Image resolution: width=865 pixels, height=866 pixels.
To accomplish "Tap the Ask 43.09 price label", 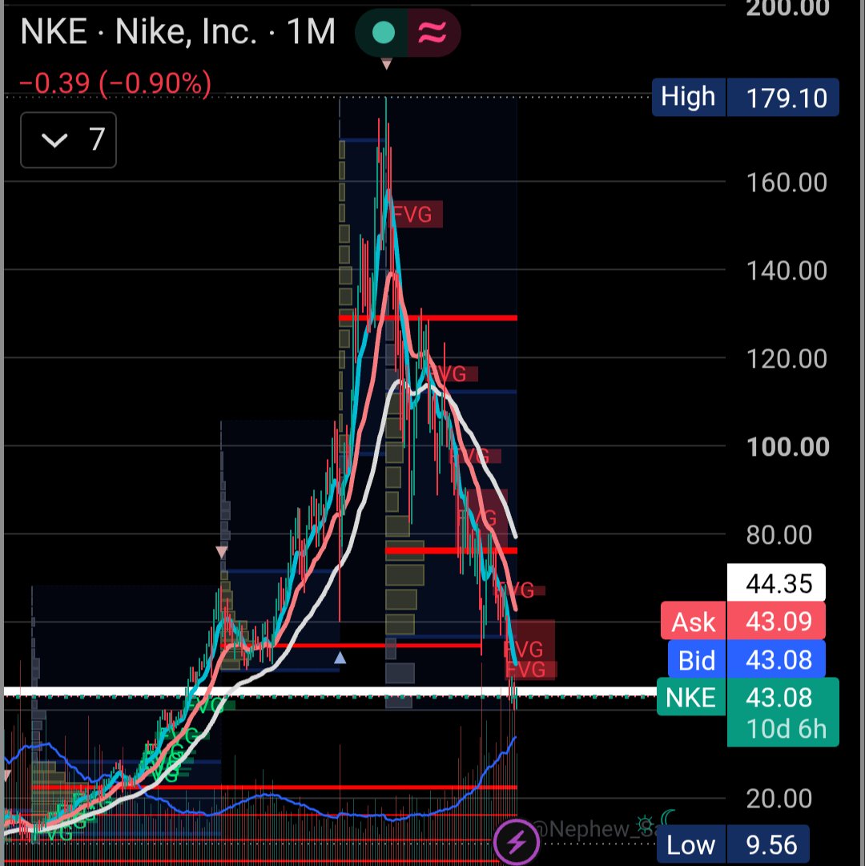I will [x=743, y=622].
